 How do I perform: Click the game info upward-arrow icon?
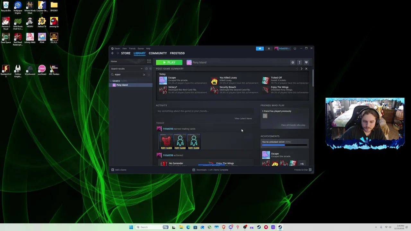299,62
